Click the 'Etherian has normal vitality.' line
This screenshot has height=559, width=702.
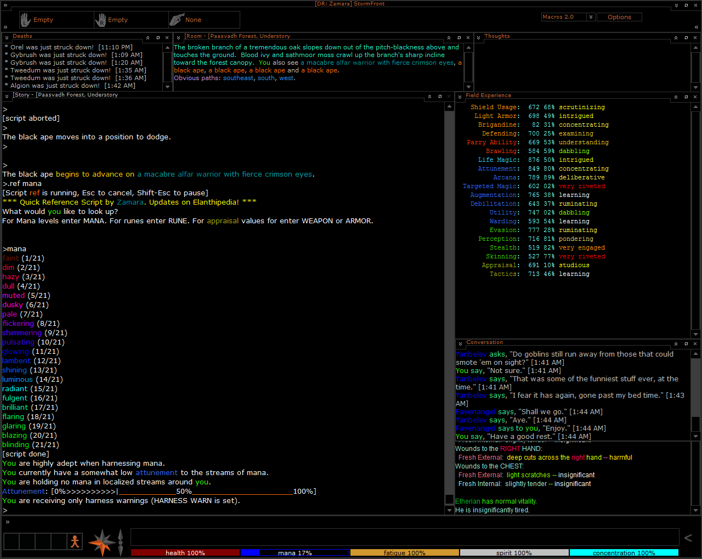coord(496,501)
